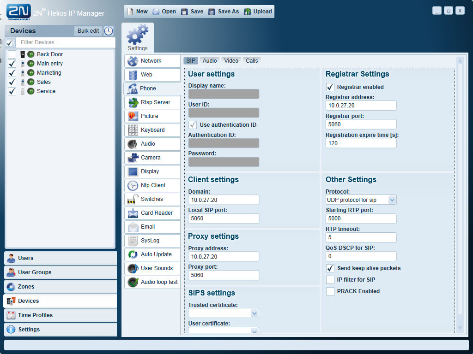Enable the PRACK Enabled checkbox

(x=330, y=291)
